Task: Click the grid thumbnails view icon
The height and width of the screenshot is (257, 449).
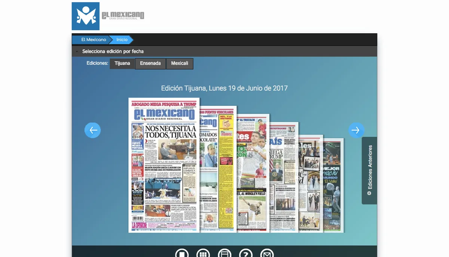Action: [203, 253]
